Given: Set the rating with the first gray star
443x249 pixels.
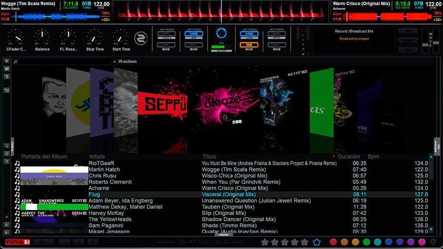Looking at the screenshot, I should click(265, 242).
